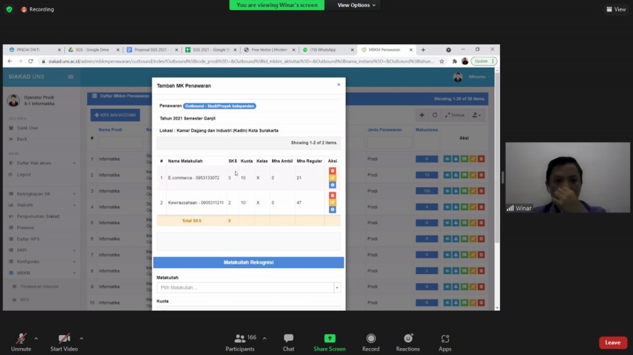Open the Pilih Matakuliah dropdown
This screenshot has height=355, width=633.
tap(248, 288)
